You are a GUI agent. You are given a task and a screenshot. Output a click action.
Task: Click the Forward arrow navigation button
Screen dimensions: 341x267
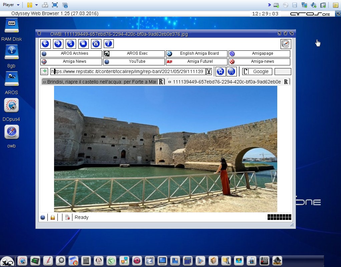tap(58, 44)
